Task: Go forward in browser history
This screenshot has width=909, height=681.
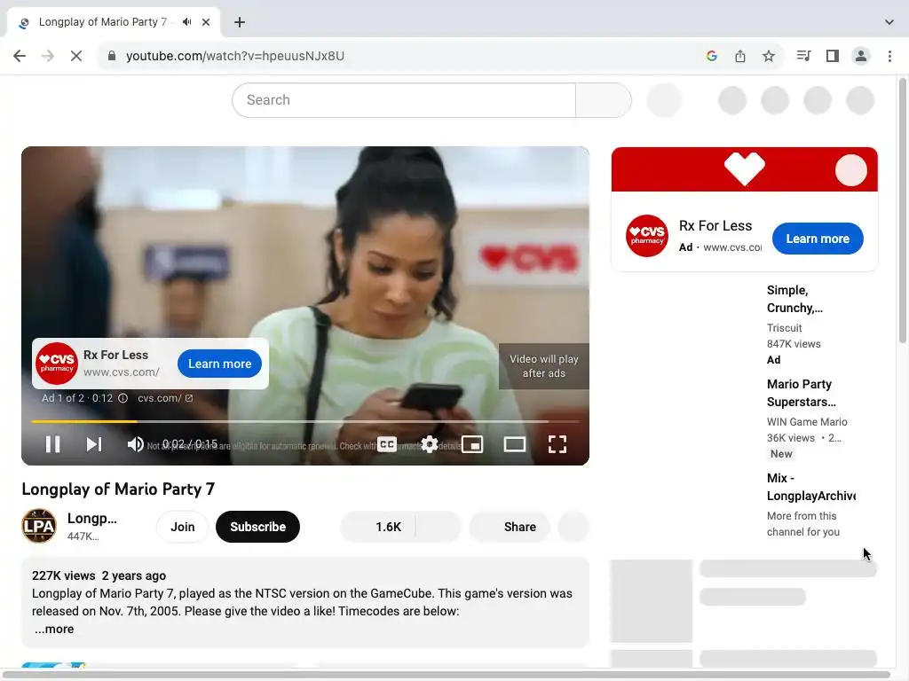Action: pos(48,56)
